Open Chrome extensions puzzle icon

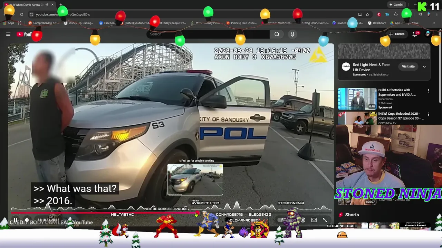[x=396, y=14]
